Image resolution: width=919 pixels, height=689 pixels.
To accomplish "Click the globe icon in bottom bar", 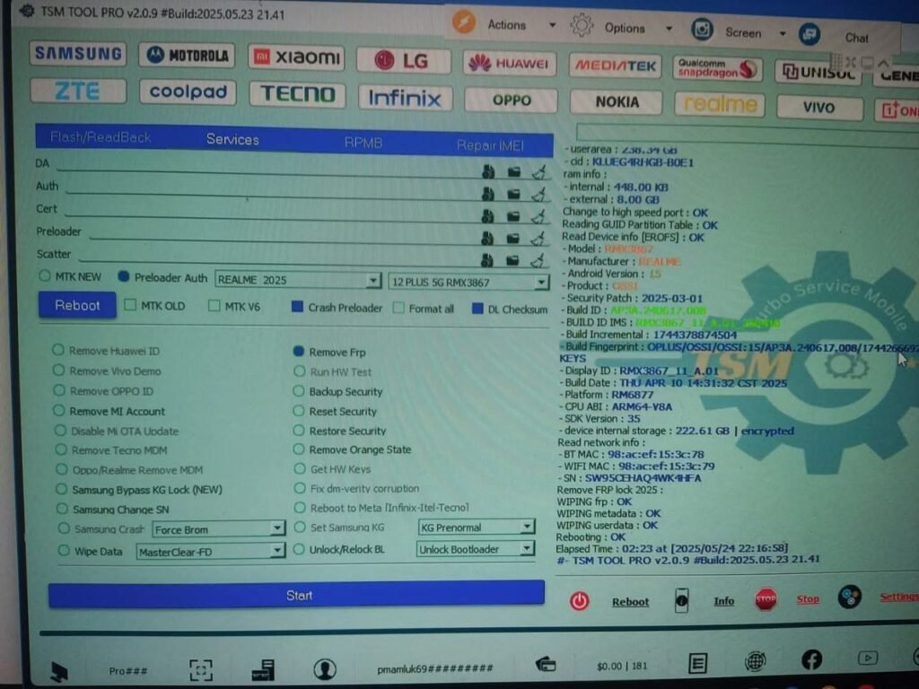I will [x=755, y=661].
